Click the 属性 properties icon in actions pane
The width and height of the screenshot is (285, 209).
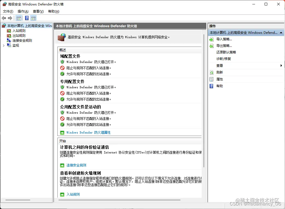(x=212, y=79)
